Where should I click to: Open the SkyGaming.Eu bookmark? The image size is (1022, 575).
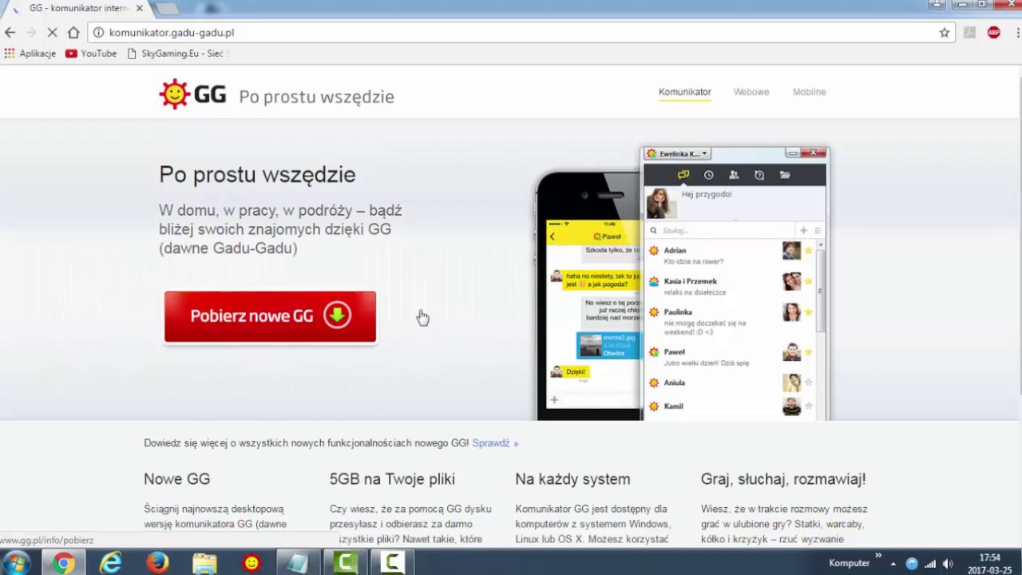coord(178,54)
